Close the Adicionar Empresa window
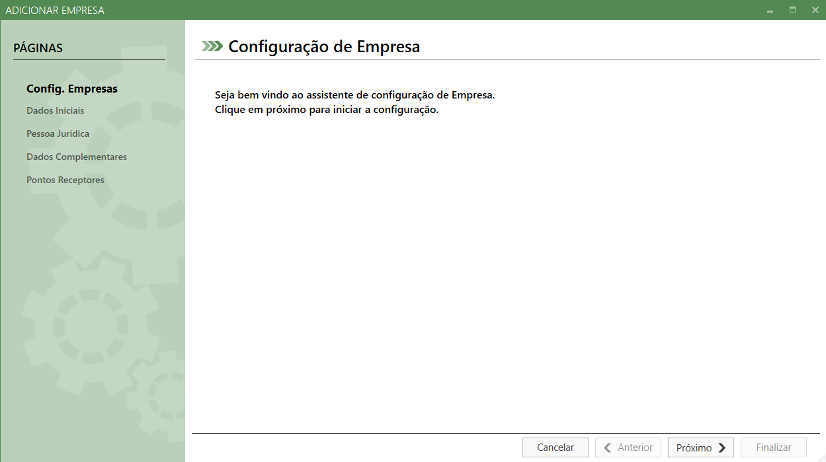826x462 pixels. (815, 10)
